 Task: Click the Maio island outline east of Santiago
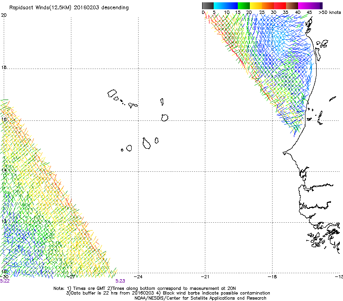click(156, 140)
